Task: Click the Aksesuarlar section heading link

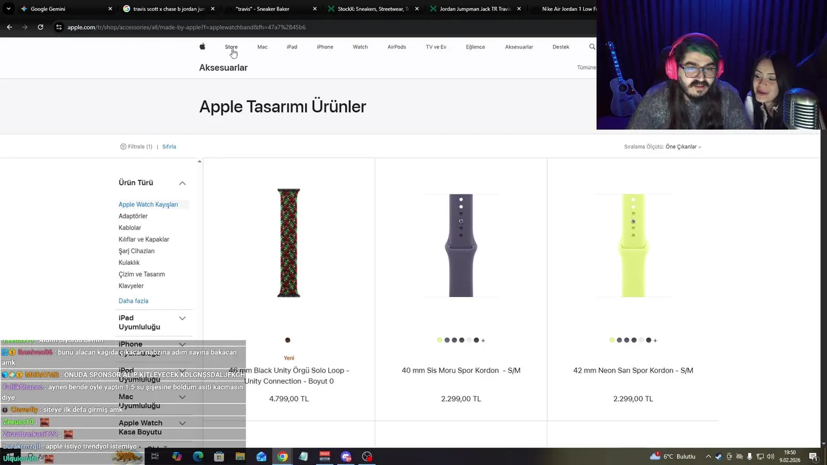Action: [x=223, y=67]
